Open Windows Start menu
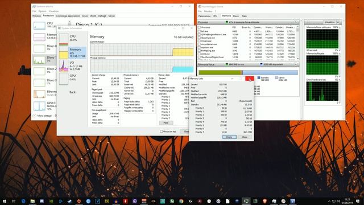Screen dimensions: 364x205 coord(5,201)
